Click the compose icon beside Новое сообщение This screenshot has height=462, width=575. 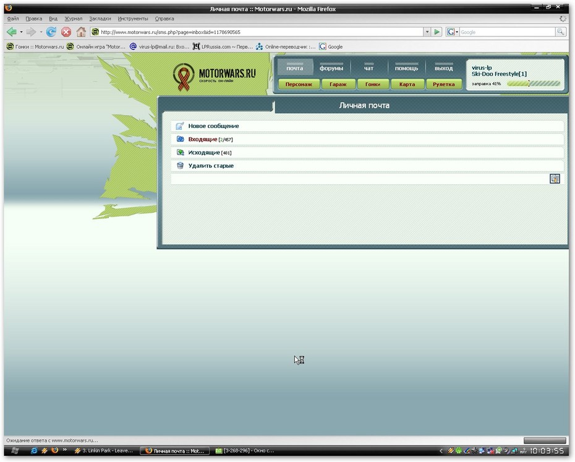pos(180,126)
